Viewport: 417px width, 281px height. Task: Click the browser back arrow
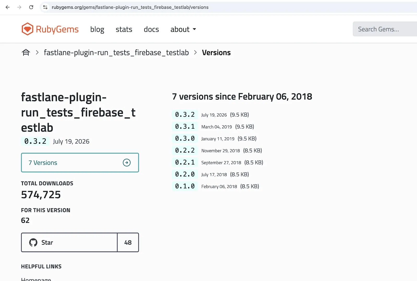(8, 7)
